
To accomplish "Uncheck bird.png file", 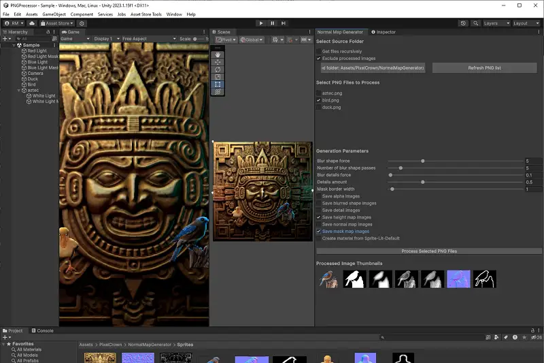I will click(318, 100).
